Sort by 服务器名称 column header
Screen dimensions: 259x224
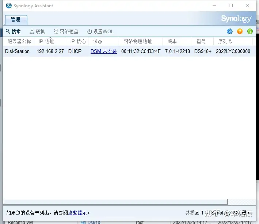click(x=19, y=41)
